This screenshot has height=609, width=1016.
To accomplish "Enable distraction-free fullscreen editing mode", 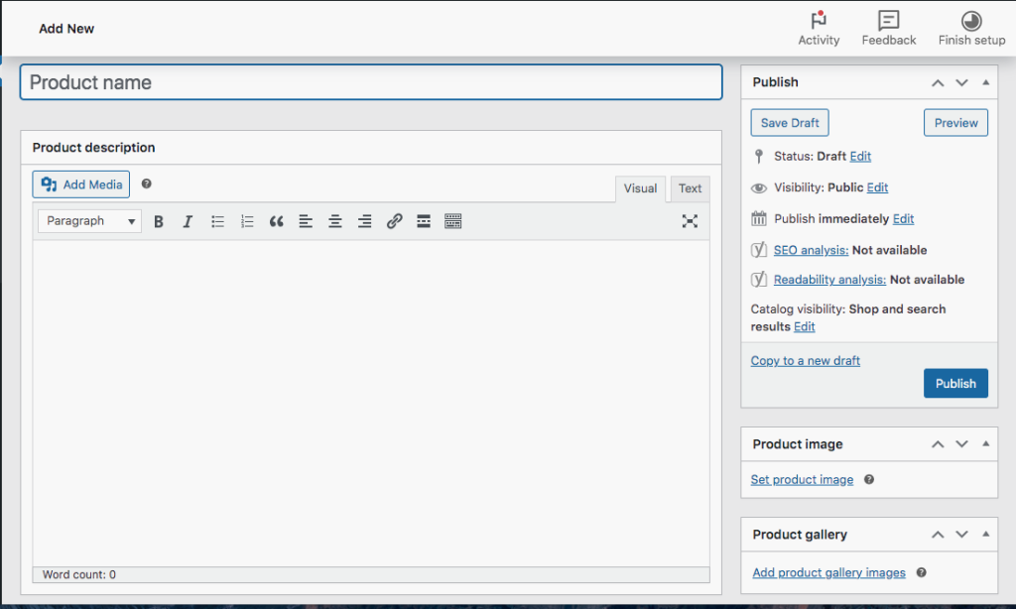I will pyautogui.click(x=690, y=221).
